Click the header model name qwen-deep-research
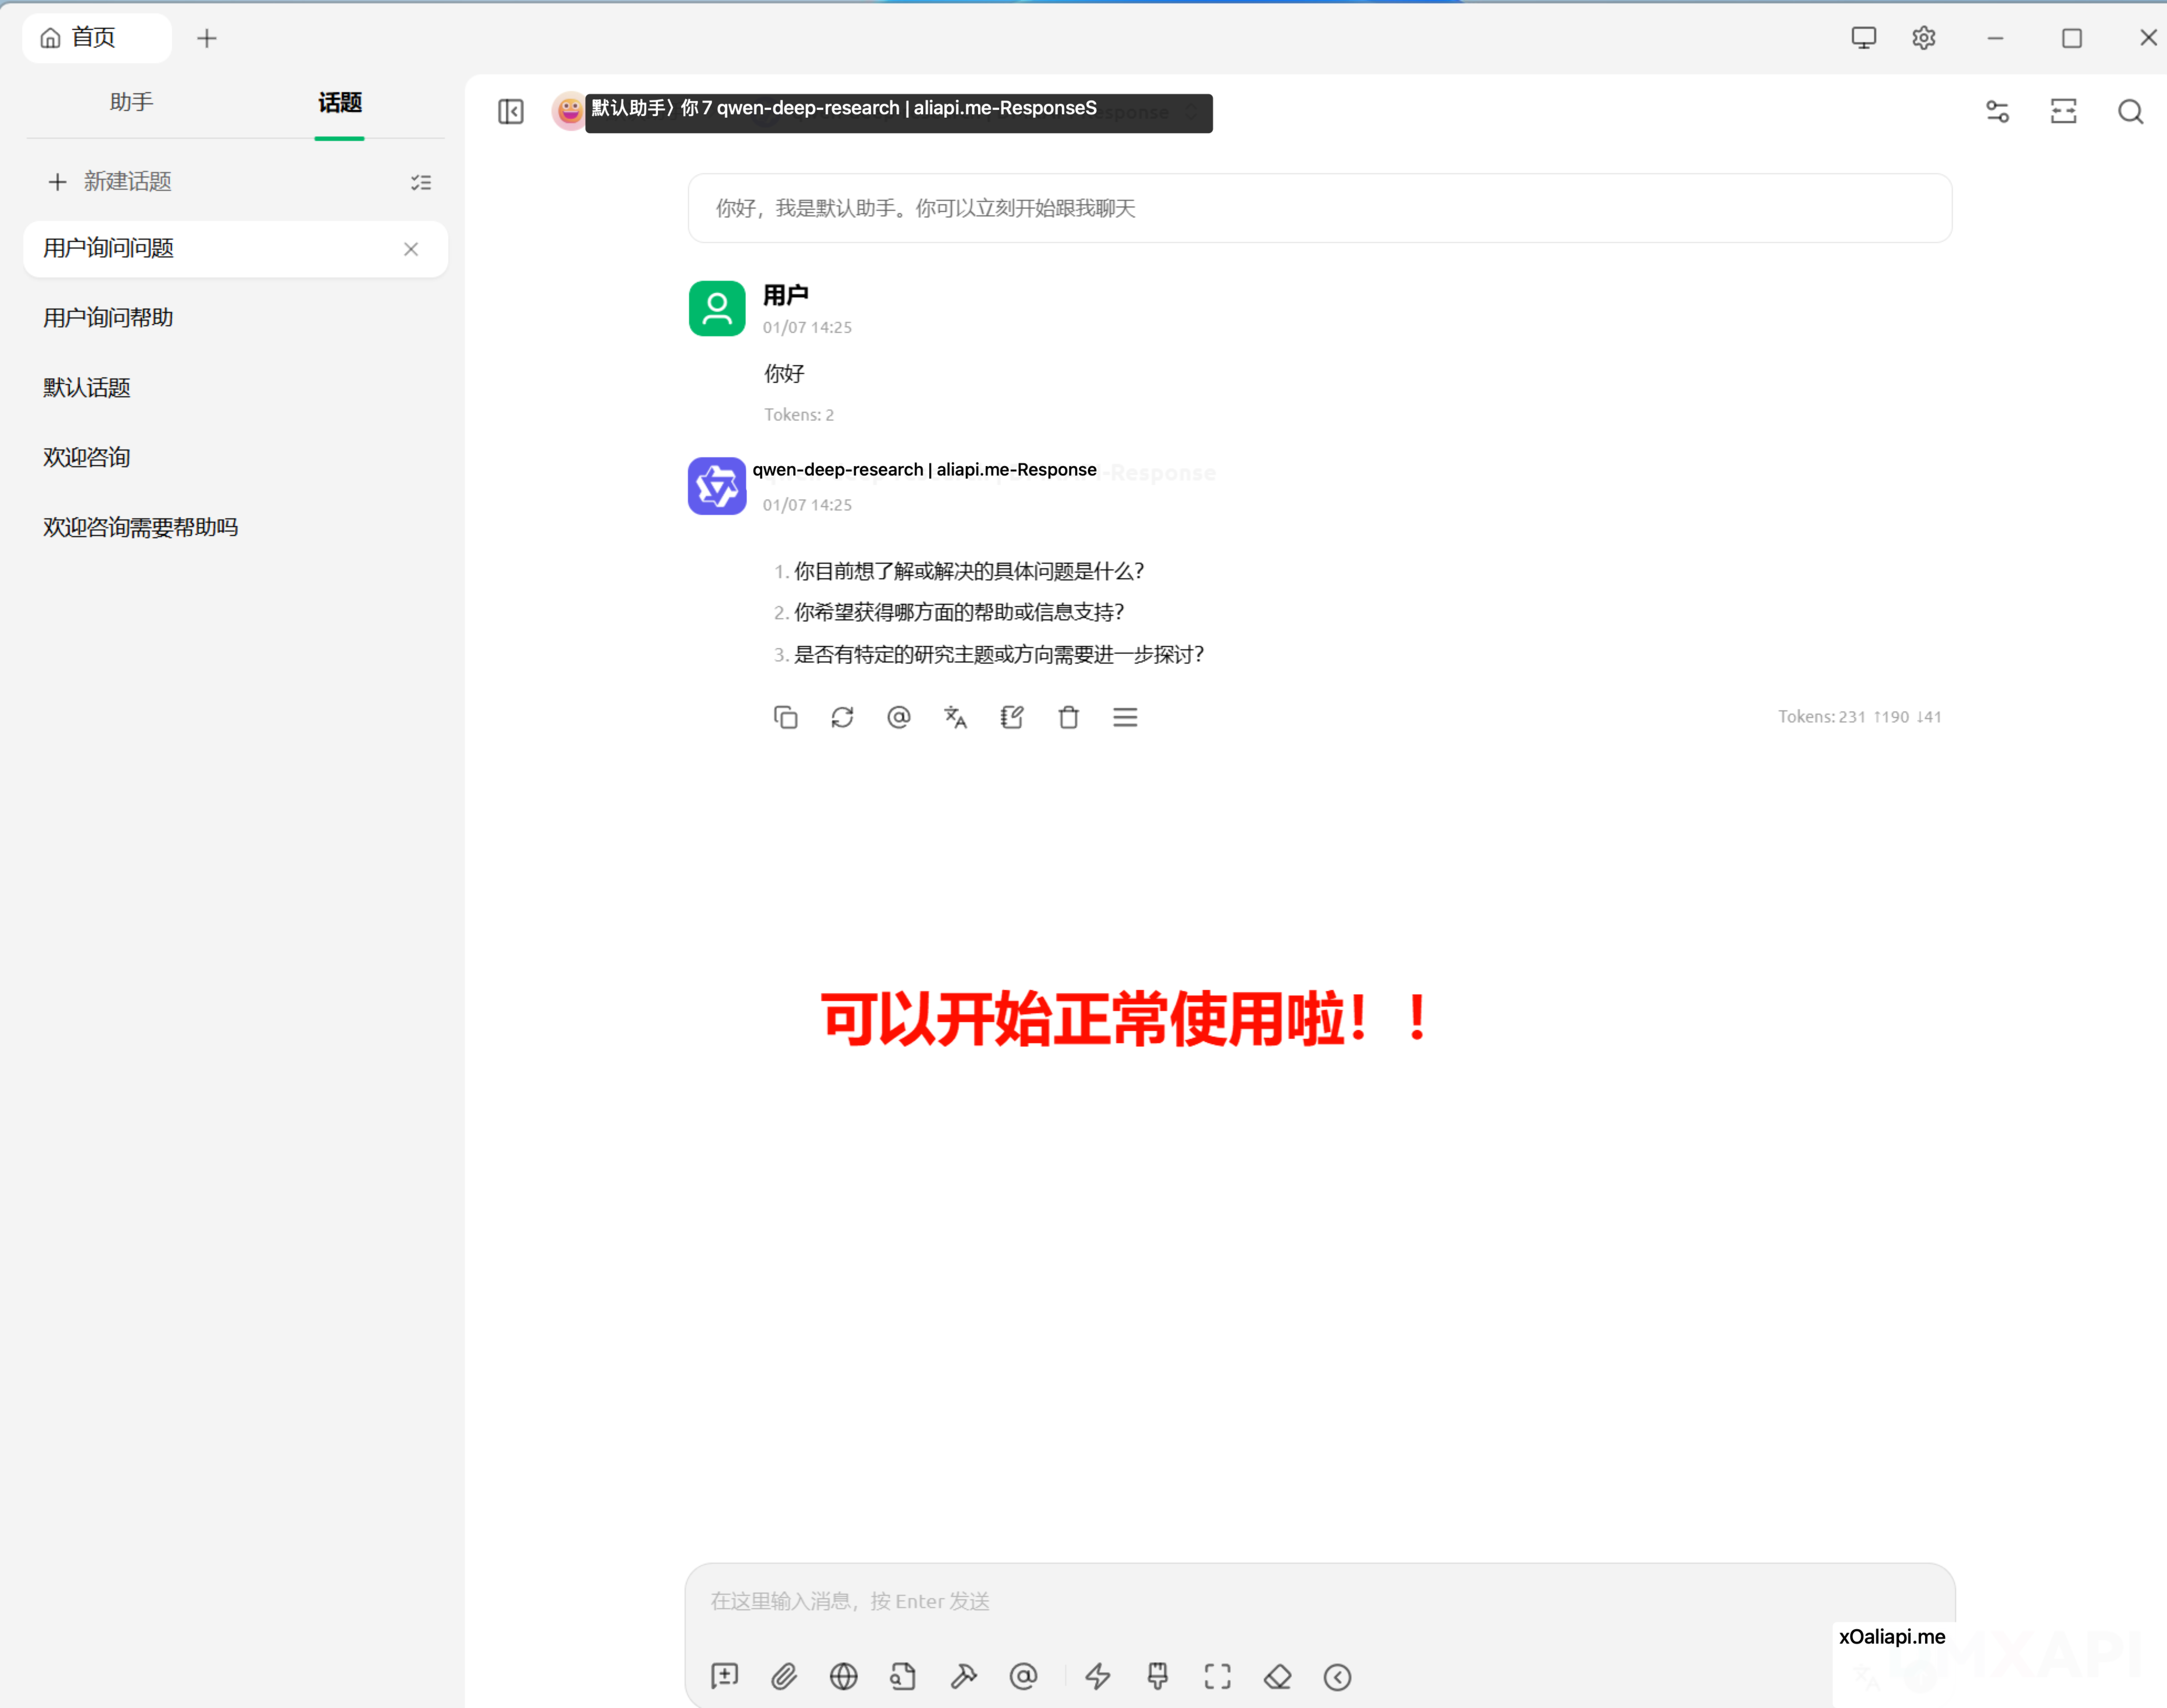Image resolution: width=2167 pixels, height=1708 pixels. pyautogui.click(x=807, y=108)
